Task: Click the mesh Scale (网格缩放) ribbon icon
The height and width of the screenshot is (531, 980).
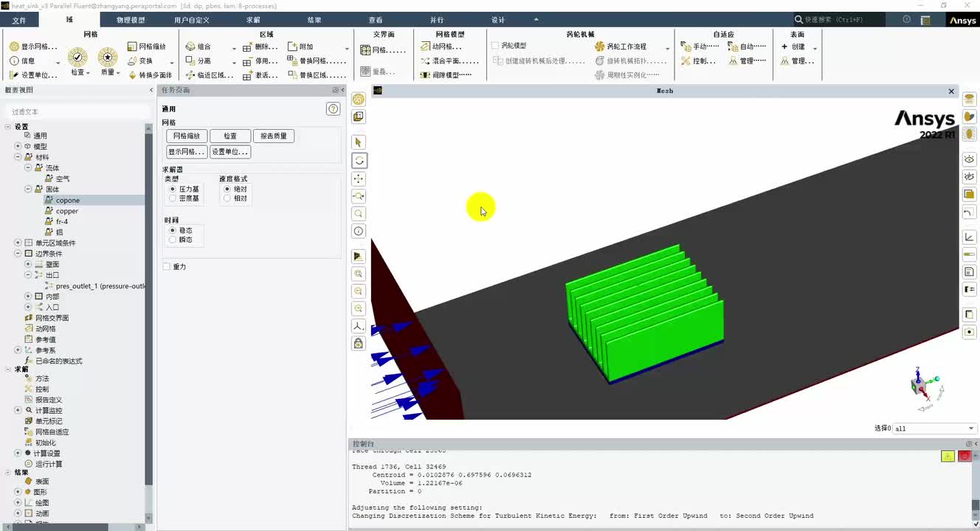Action: click(x=147, y=46)
